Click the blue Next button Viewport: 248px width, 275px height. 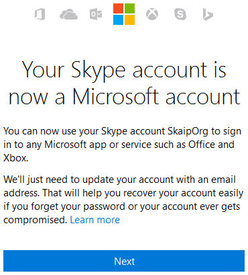tap(124, 261)
